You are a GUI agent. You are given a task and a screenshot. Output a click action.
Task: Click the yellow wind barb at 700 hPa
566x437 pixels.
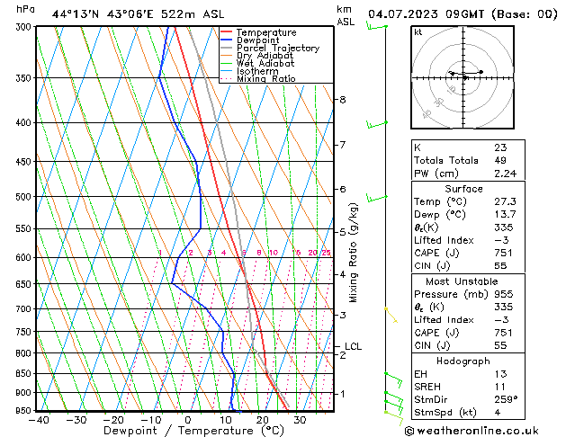pyautogui.click(x=391, y=315)
